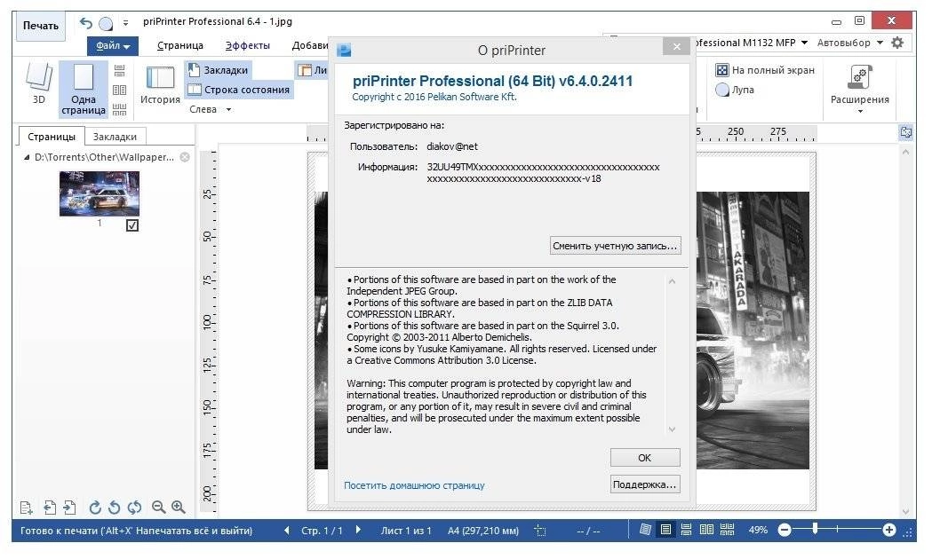Select two-page view icon in status bar
Image resolution: width=932 pixels, height=559 pixels.
(706, 530)
